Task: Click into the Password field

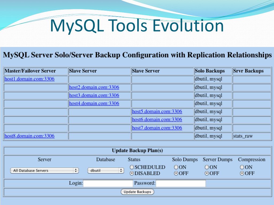Action: point(181,183)
